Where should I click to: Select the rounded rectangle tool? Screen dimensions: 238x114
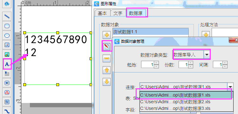coord(7,26)
